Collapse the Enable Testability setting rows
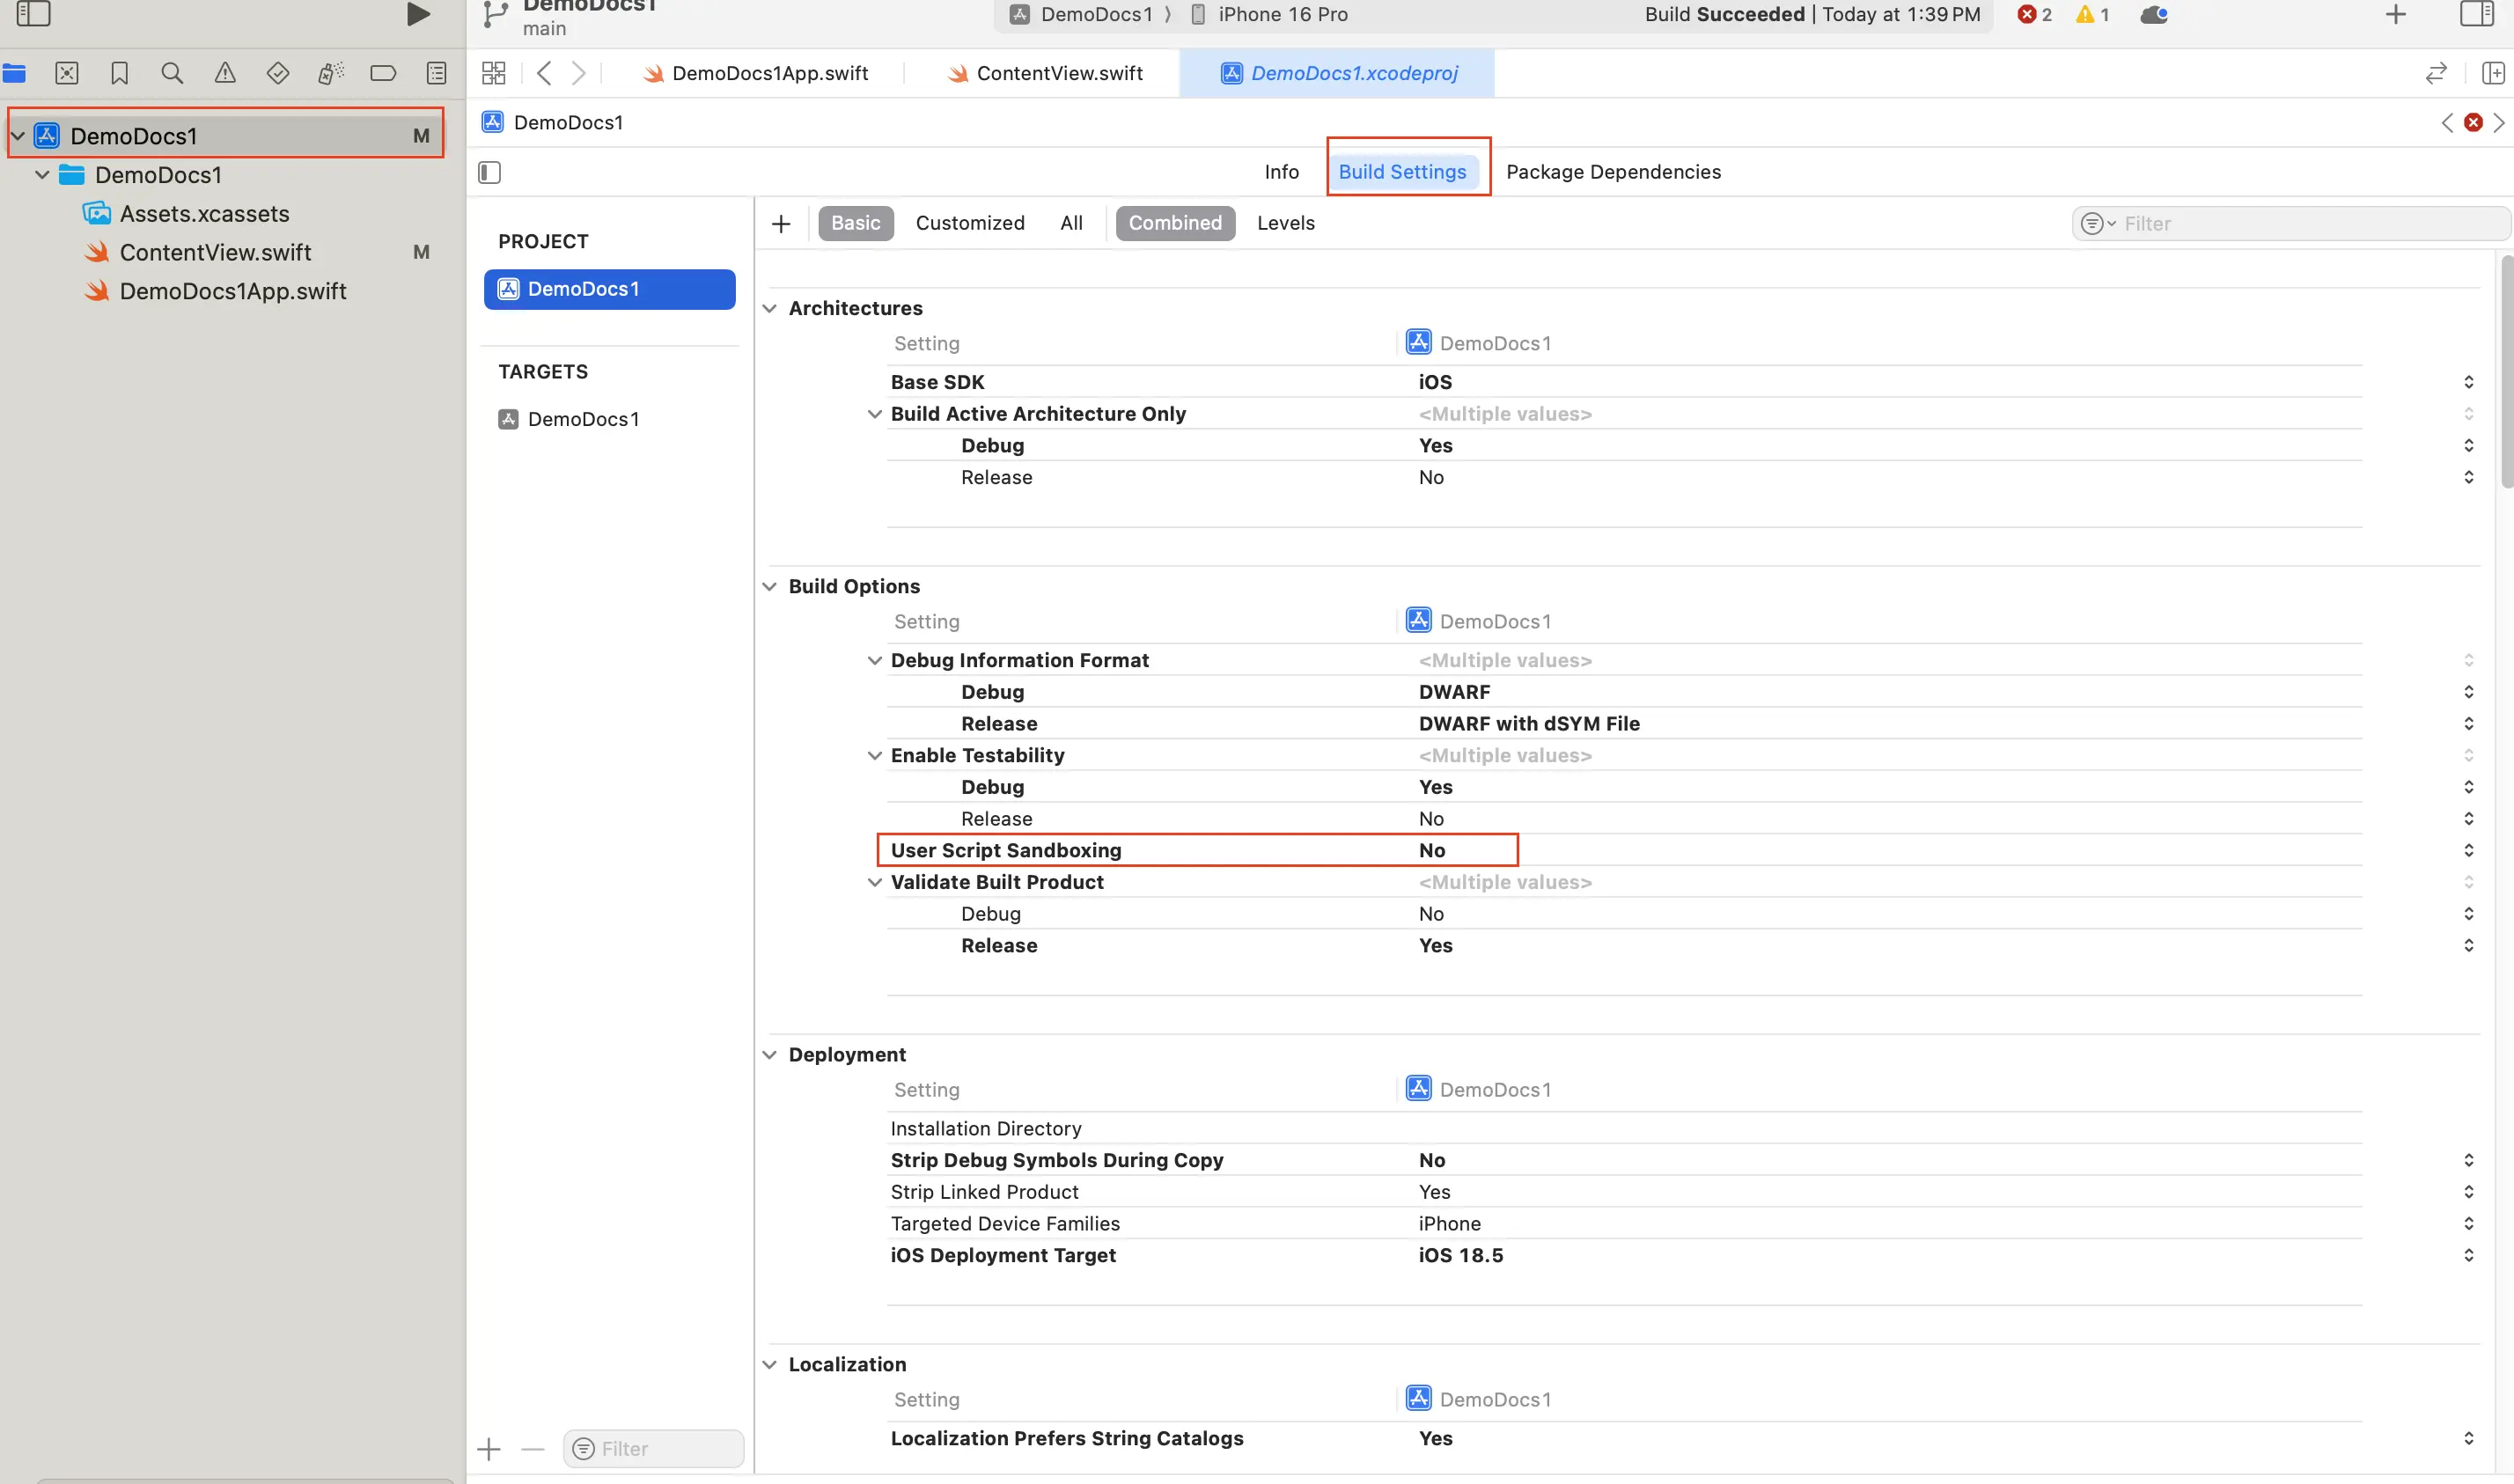Screen dimensions: 2514x1484 pos(876,755)
